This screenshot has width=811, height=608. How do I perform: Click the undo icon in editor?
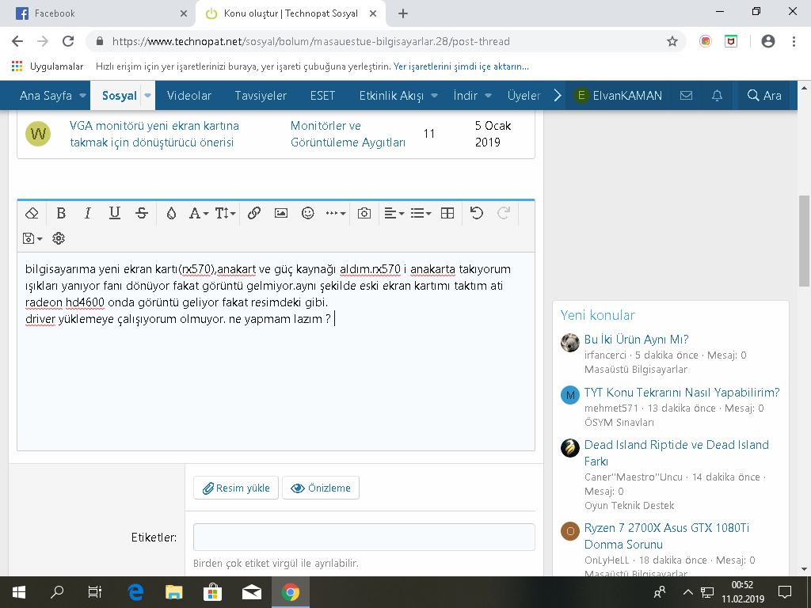coord(476,213)
